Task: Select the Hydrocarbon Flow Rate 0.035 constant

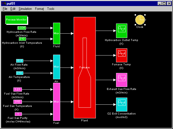Action: [x=21, y=28]
